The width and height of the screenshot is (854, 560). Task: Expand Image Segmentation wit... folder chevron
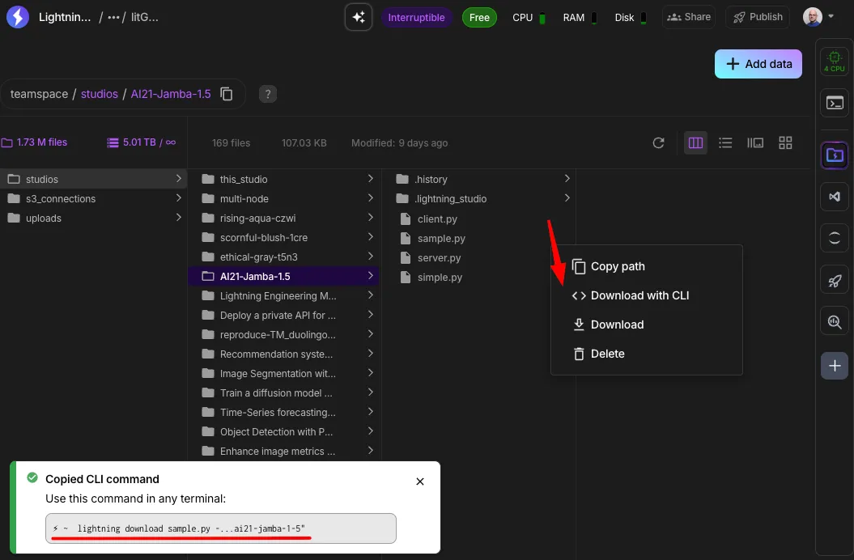[x=371, y=372]
